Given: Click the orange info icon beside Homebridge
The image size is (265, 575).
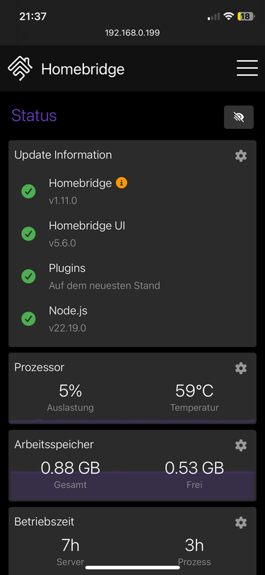Looking at the screenshot, I should click(x=122, y=183).
